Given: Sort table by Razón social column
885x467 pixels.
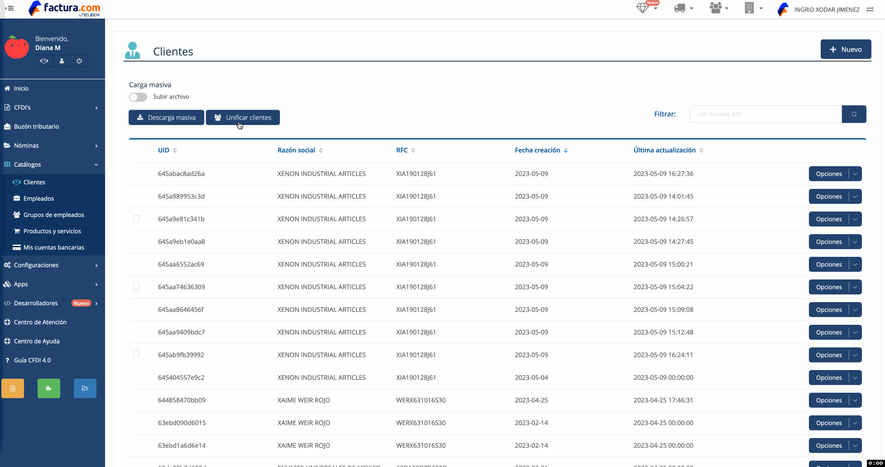Looking at the screenshot, I should [321, 150].
